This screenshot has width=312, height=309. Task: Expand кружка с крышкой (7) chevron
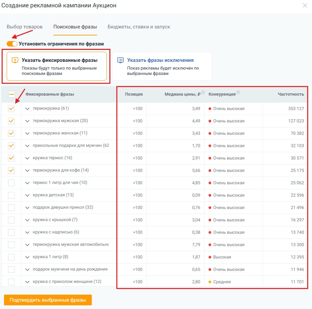click(x=27, y=220)
